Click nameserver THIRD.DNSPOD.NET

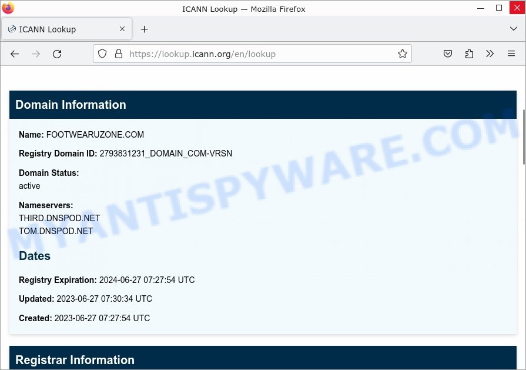coord(59,218)
